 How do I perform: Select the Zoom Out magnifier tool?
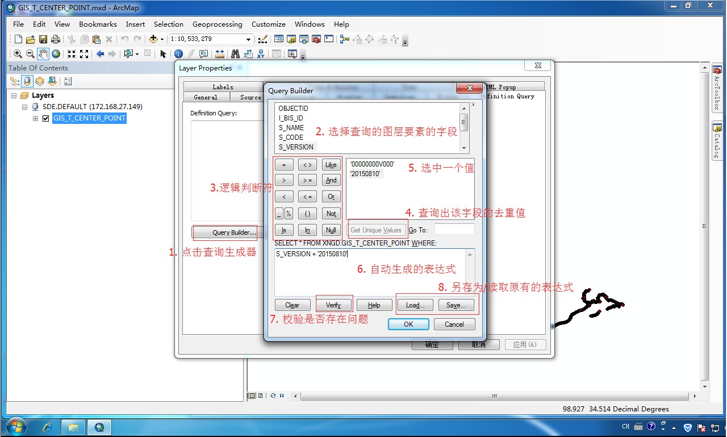(x=30, y=54)
